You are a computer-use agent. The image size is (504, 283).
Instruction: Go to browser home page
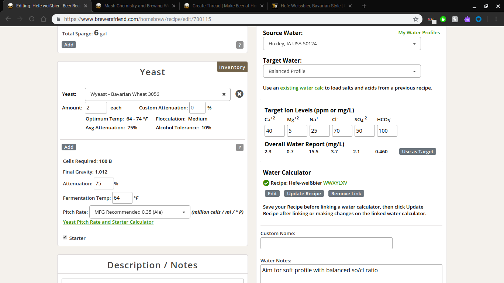[44, 19]
